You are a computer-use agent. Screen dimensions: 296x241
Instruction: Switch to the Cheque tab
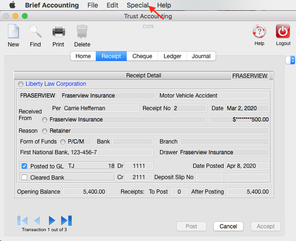coord(142,56)
